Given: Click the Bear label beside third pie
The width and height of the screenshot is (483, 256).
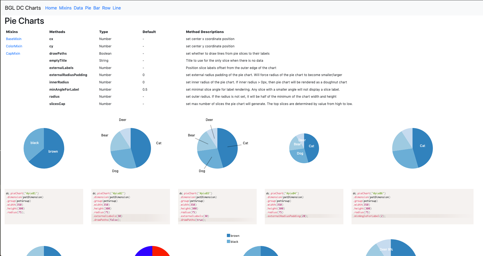Looking at the screenshot, I should click(x=191, y=135).
